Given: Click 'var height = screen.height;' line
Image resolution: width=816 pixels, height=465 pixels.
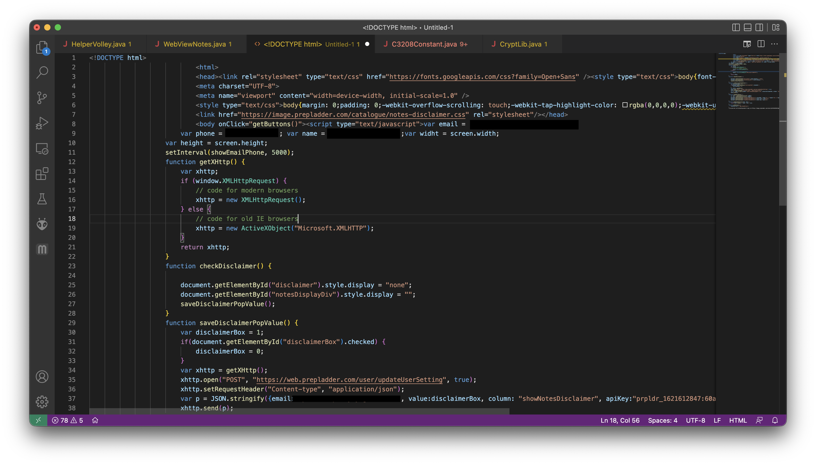Looking at the screenshot, I should tap(216, 143).
